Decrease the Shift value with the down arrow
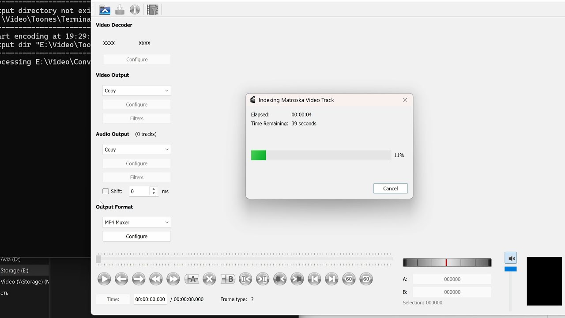 click(154, 193)
